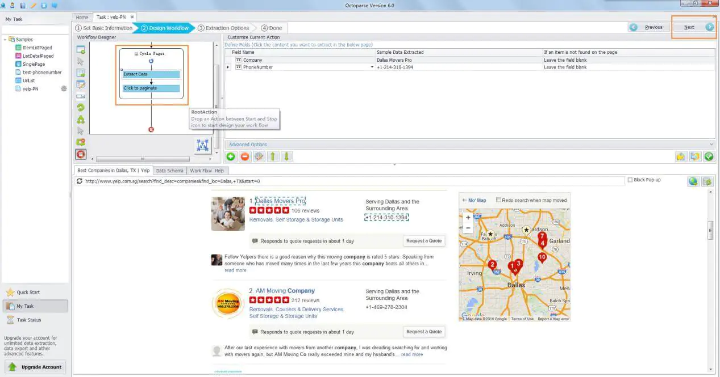Open the field customize settings icon
The height and width of the screenshot is (377, 720).
(x=259, y=156)
